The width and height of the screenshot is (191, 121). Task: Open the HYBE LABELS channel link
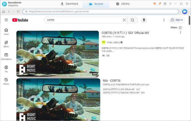click(x=113, y=42)
